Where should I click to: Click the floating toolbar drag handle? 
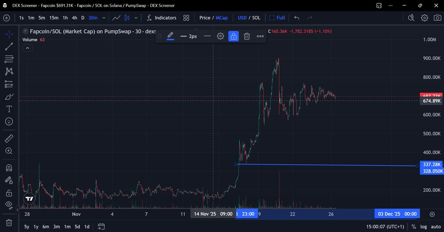(160, 36)
